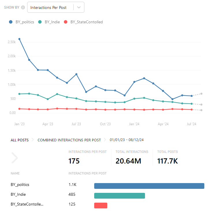
Task: Click the red BY_StateContolled legend dot
Action: [66, 22]
